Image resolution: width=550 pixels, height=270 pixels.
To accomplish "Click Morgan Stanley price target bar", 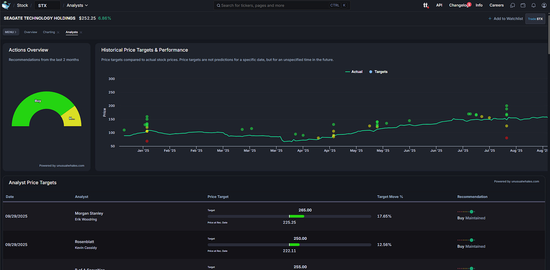I will tap(289, 216).
